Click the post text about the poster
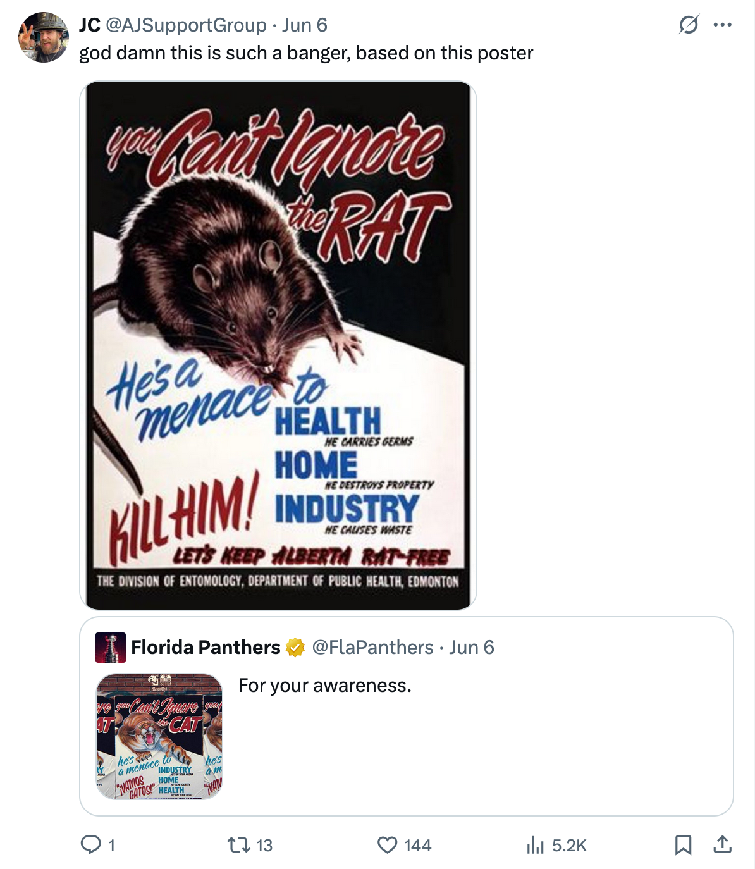Screen dimensions: 755x869 306,53
